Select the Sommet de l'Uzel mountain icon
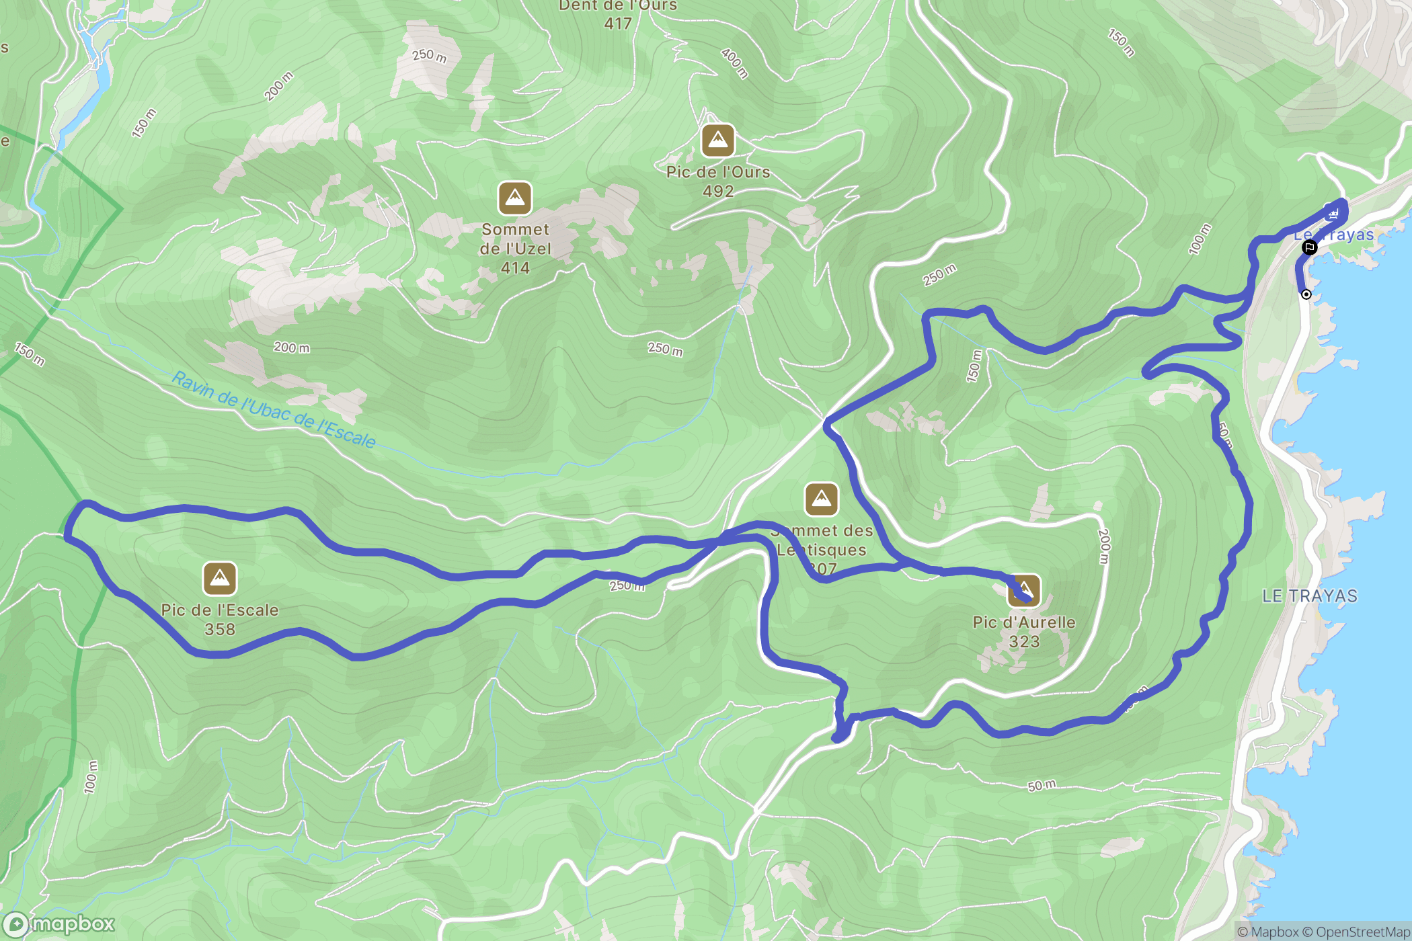The image size is (1412, 941). tap(515, 198)
